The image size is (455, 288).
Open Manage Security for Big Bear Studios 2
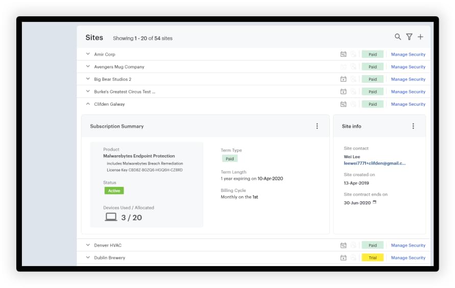408,79
